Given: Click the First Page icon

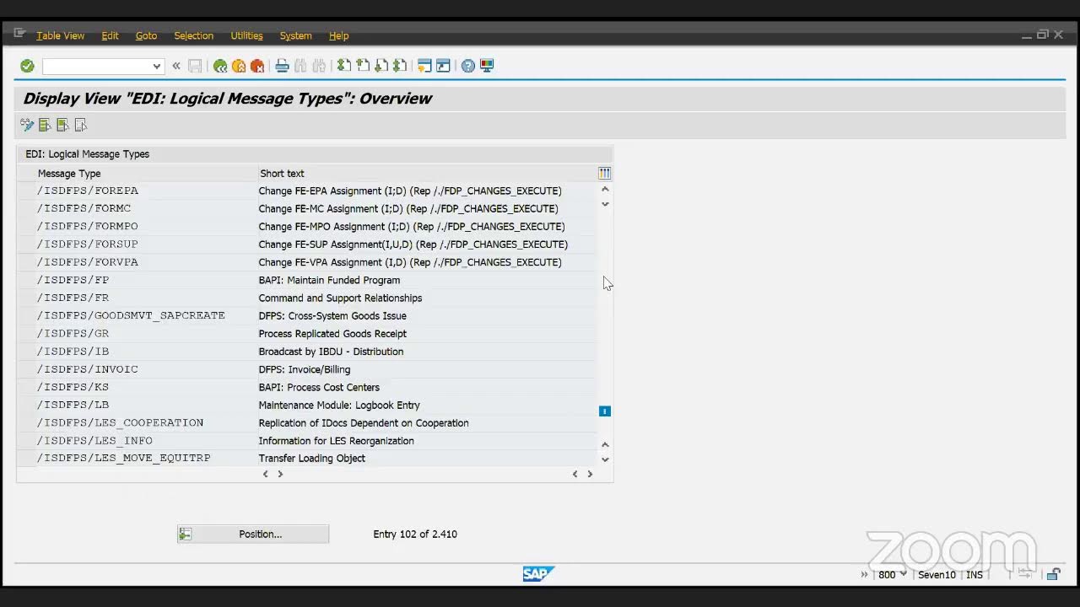Looking at the screenshot, I should point(344,66).
